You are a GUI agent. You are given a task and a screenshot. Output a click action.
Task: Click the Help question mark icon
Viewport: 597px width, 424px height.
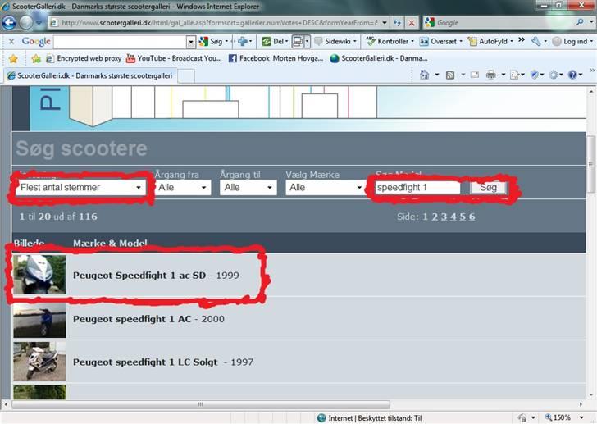click(x=575, y=75)
